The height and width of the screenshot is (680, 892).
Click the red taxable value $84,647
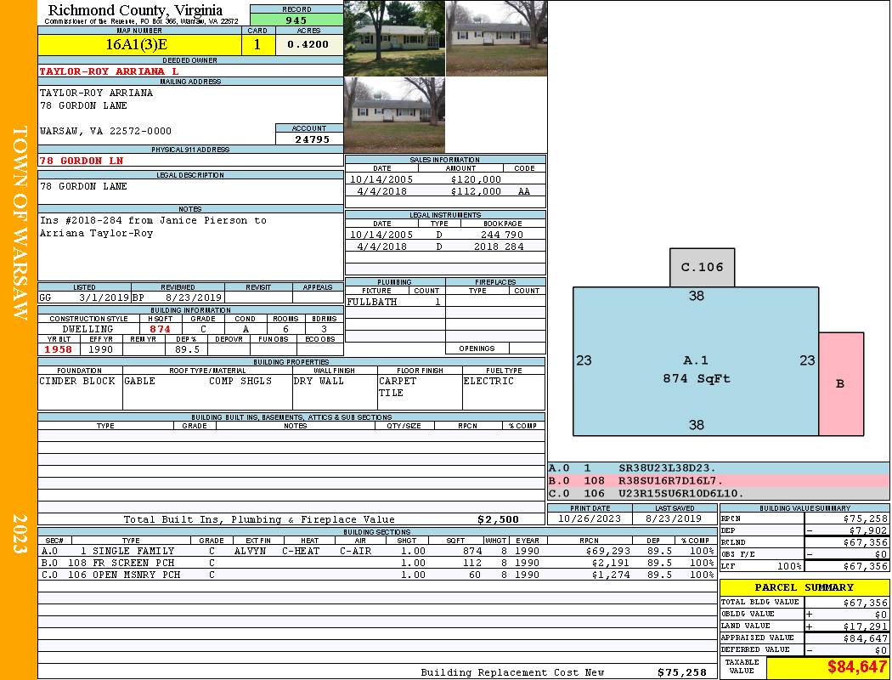(x=856, y=667)
